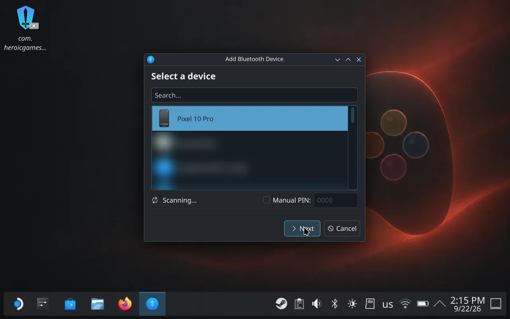Click the Next button
Screen dimensions: 510x319
tap(302, 228)
